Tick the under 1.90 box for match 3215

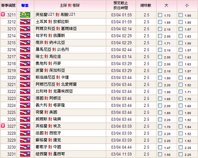tap(181, 43)
